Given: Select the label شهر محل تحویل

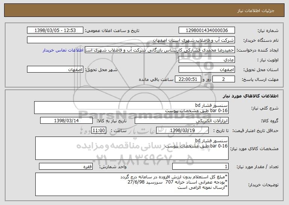Looking at the screenshot, I should tap(101, 70).
